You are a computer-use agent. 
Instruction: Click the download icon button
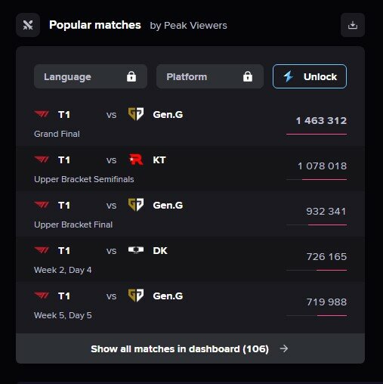tap(353, 25)
